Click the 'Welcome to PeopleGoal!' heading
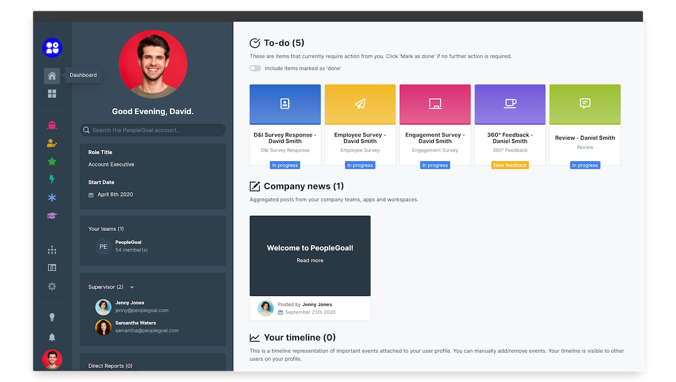676x382 pixels. [x=310, y=248]
